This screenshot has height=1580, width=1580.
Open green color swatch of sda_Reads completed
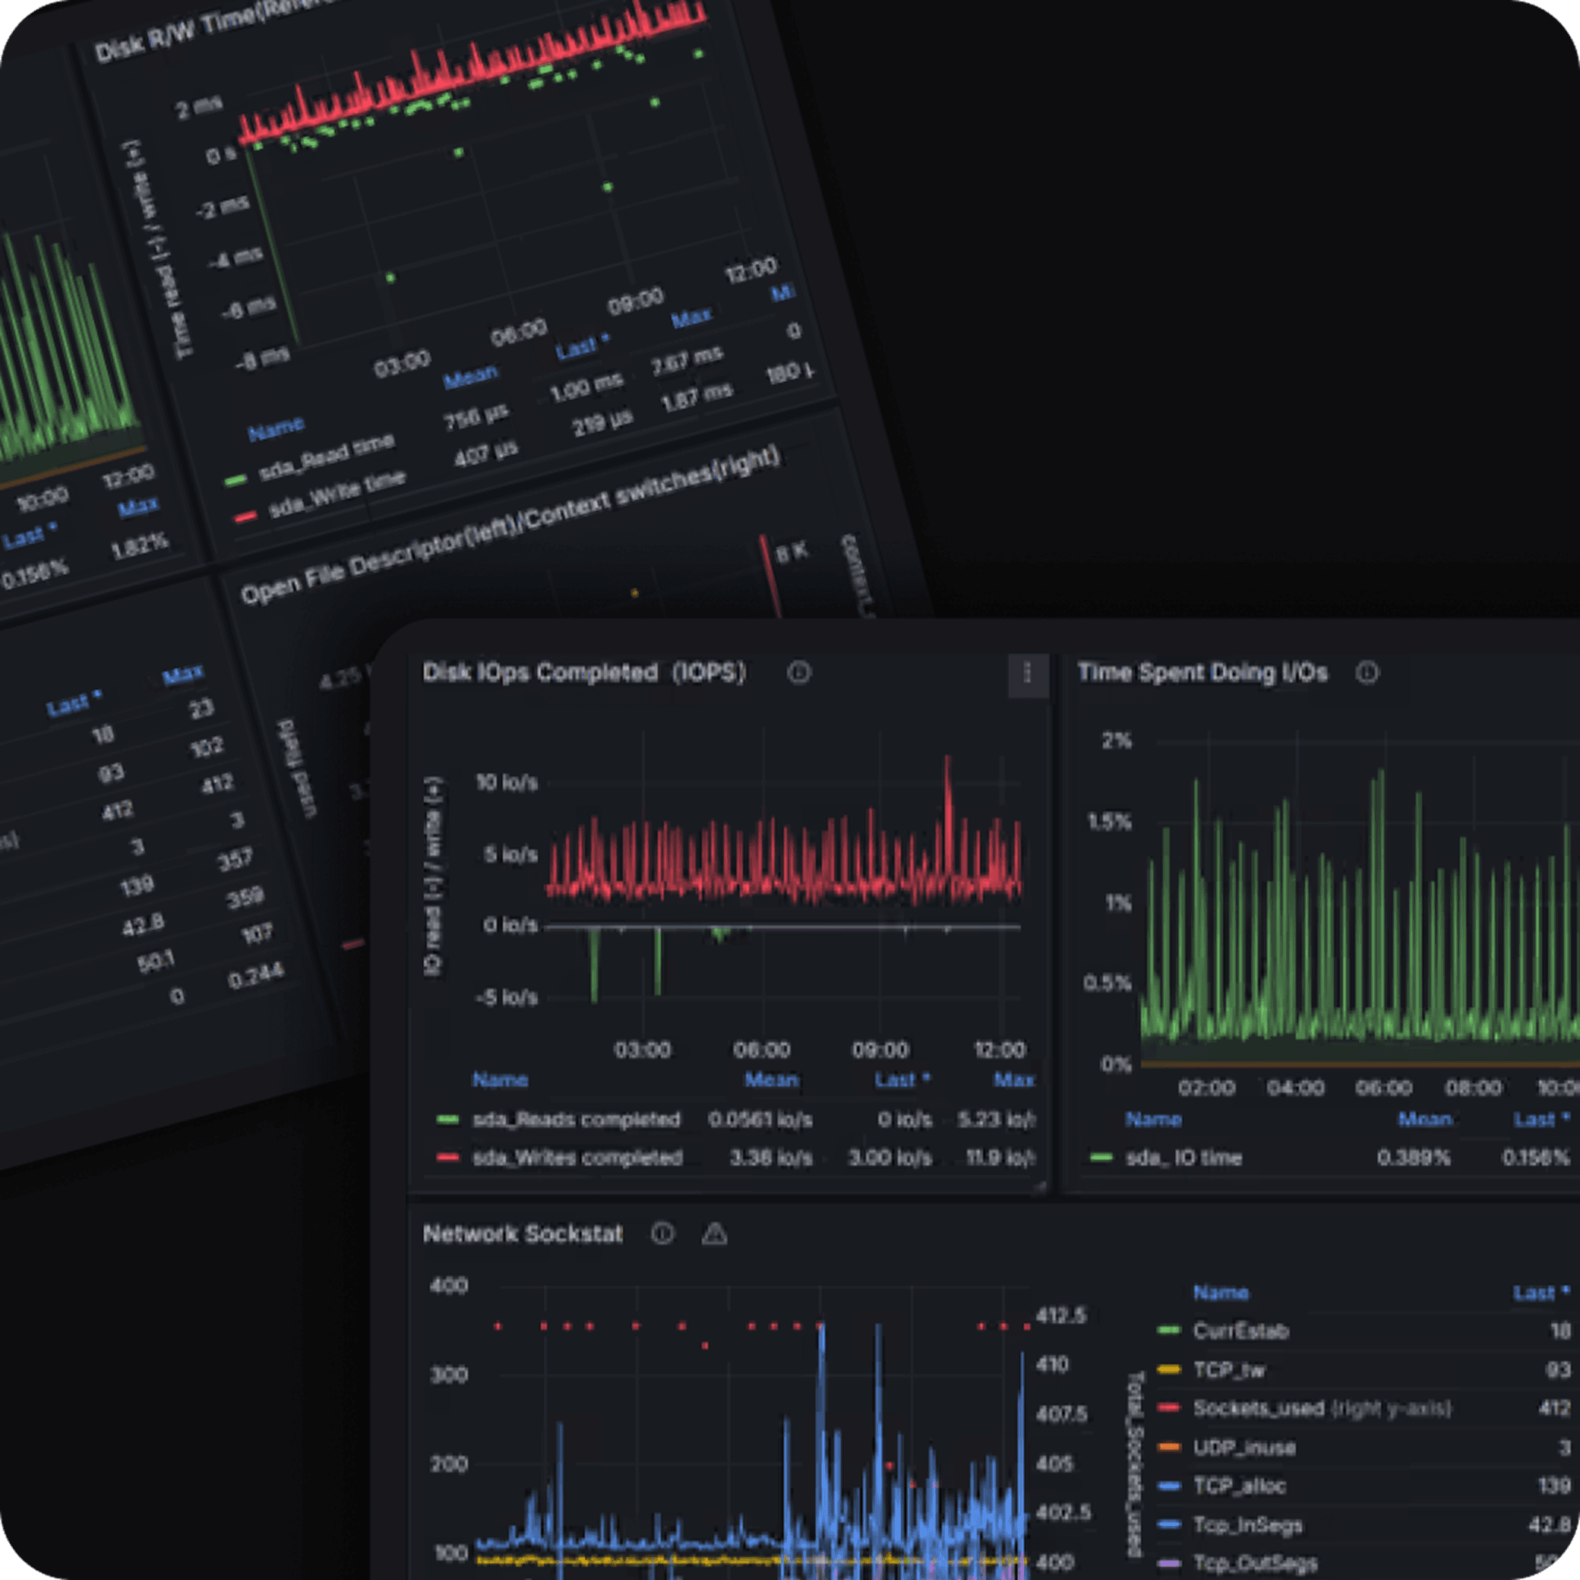coord(447,1119)
